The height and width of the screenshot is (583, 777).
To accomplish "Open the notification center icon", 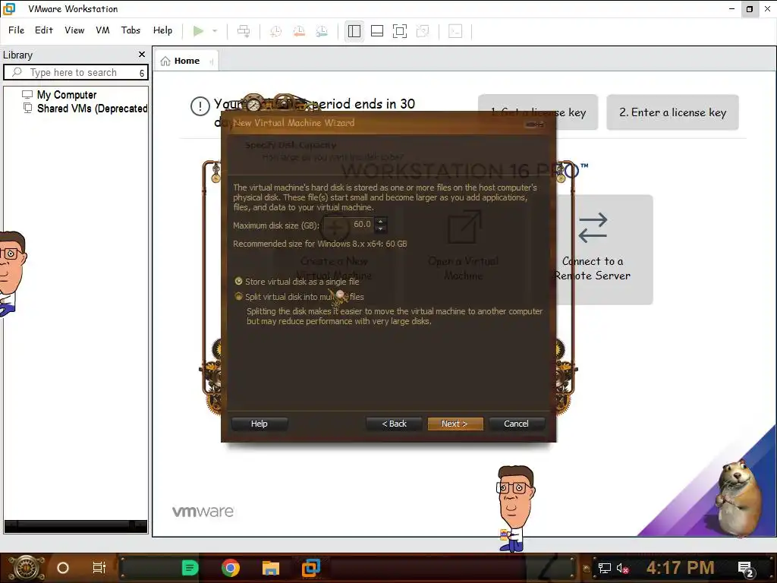I will (746, 569).
